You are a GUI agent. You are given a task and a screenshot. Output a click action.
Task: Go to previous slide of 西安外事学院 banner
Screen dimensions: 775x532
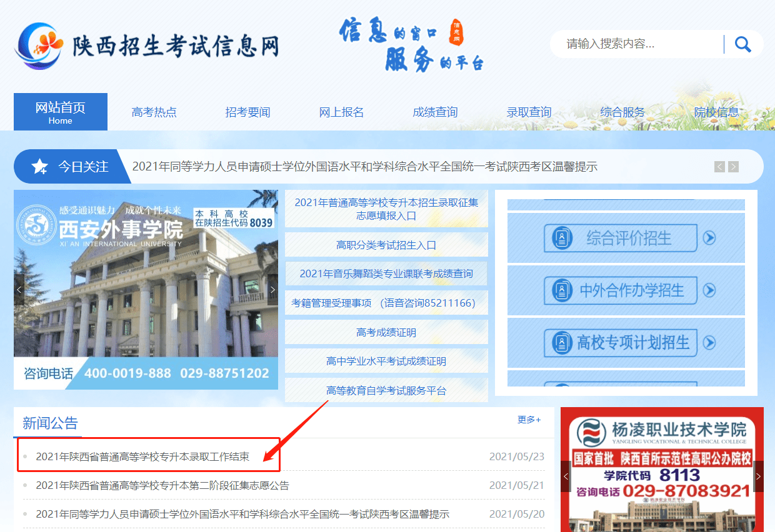(x=19, y=290)
